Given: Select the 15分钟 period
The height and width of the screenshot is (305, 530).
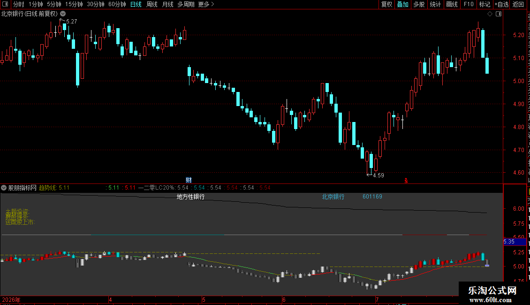Looking at the screenshot, I should coord(74,4).
